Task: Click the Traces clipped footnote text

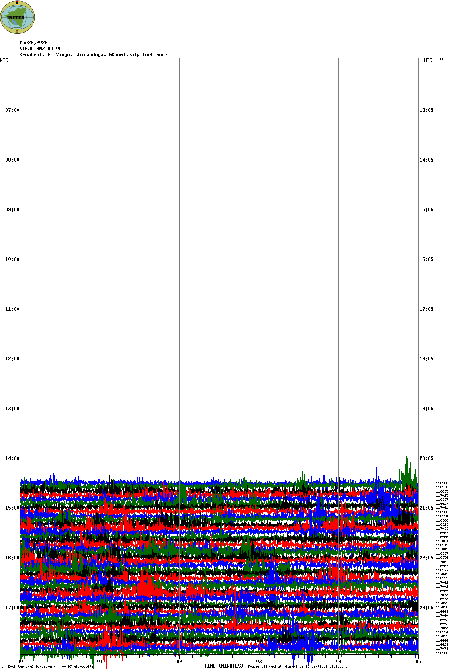Action: [x=297, y=666]
